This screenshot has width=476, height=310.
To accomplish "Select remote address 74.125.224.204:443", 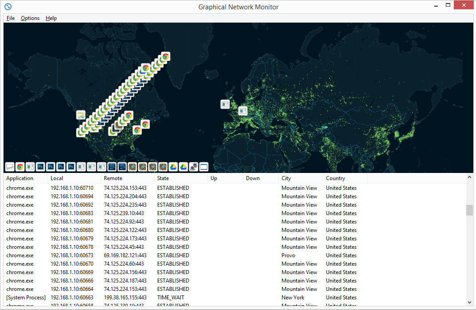I will 125,196.
